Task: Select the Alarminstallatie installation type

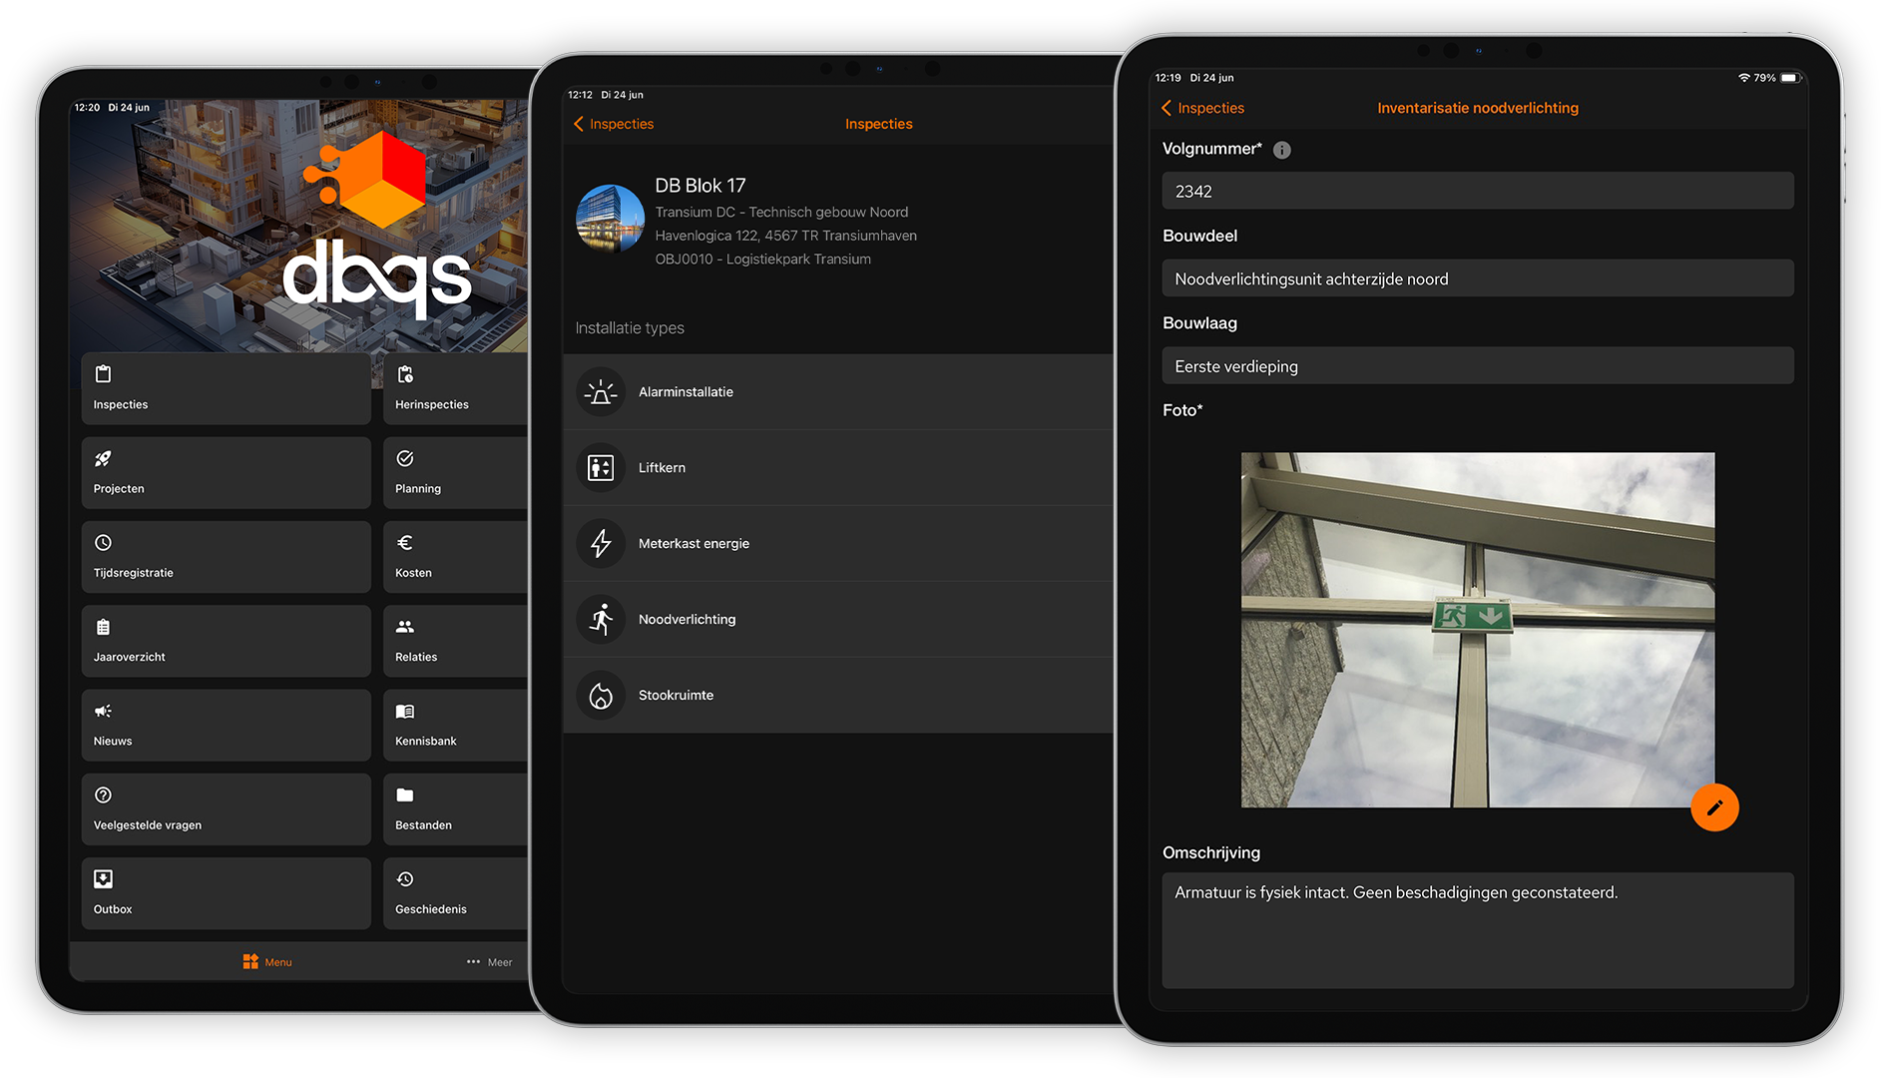Action: click(x=838, y=392)
